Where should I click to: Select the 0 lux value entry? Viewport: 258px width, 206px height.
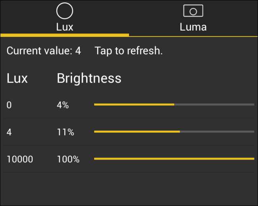tap(9, 105)
